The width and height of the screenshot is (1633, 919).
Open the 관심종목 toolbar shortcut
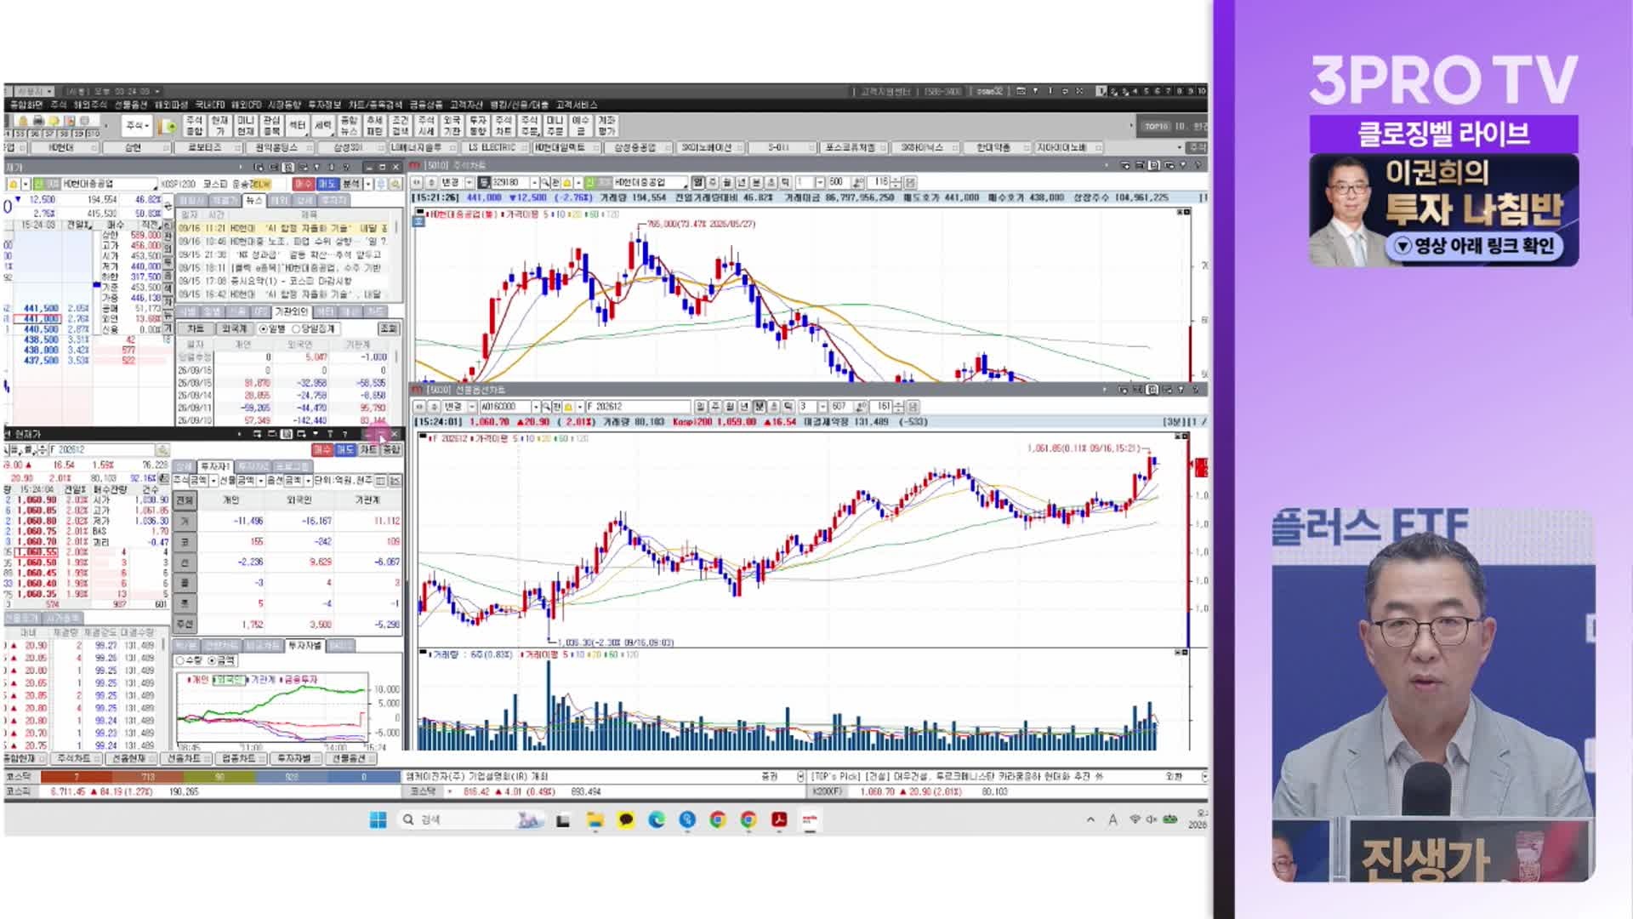click(x=271, y=126)
